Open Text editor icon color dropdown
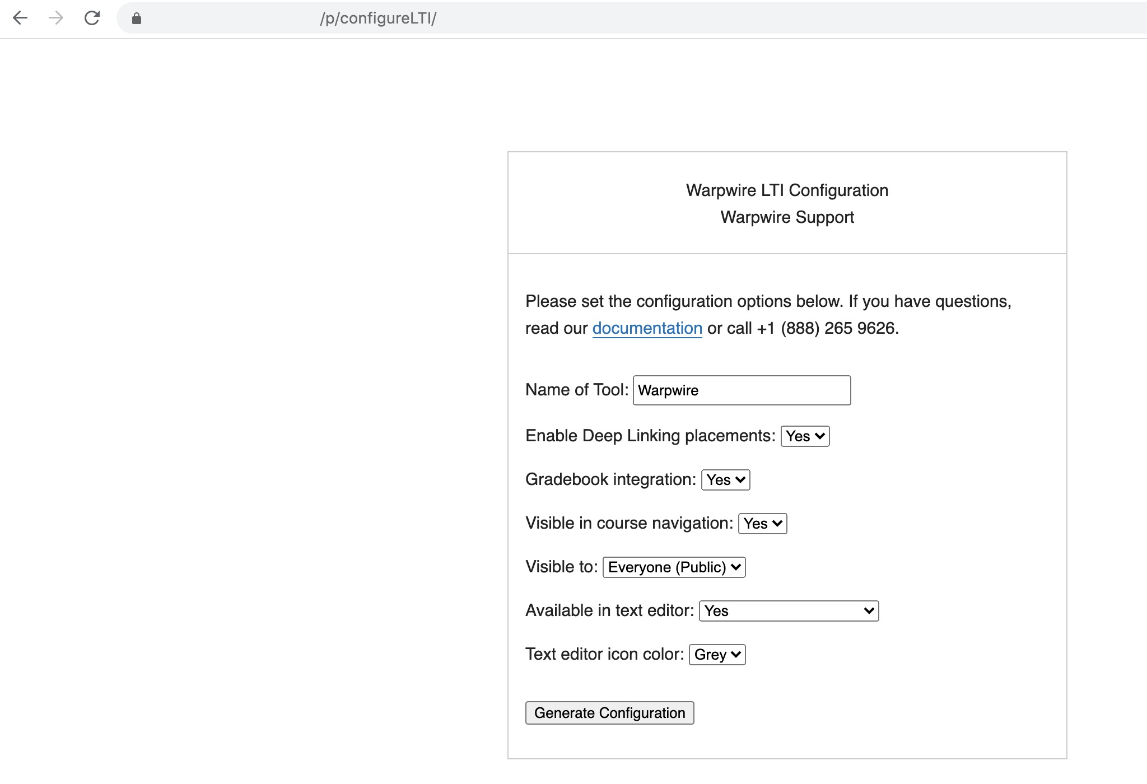The width and height of the screenshot is (1147, 784). (x=717, y=655)
